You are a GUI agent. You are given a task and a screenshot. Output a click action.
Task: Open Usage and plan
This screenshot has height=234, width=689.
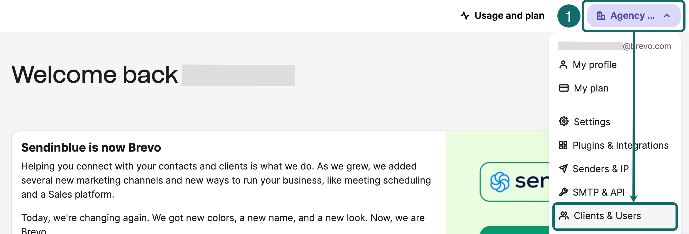pyautogui.click(x=502, y=16)
